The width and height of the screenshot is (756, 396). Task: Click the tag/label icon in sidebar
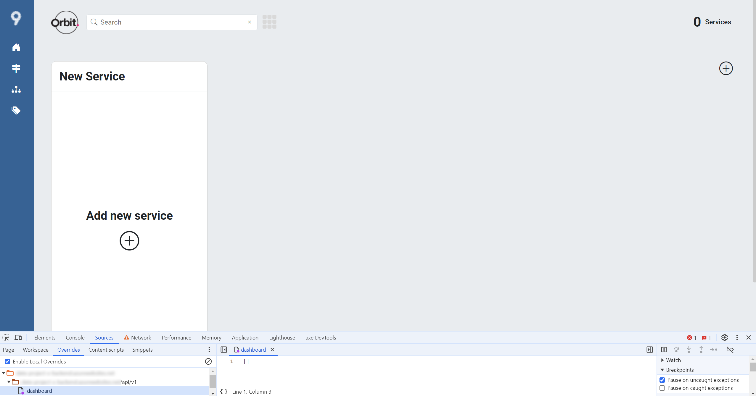tap(17, 110)
